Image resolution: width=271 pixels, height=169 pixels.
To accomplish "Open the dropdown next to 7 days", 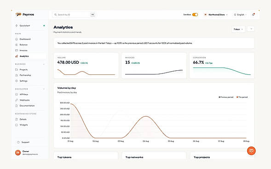I will (x=251, y=29).
